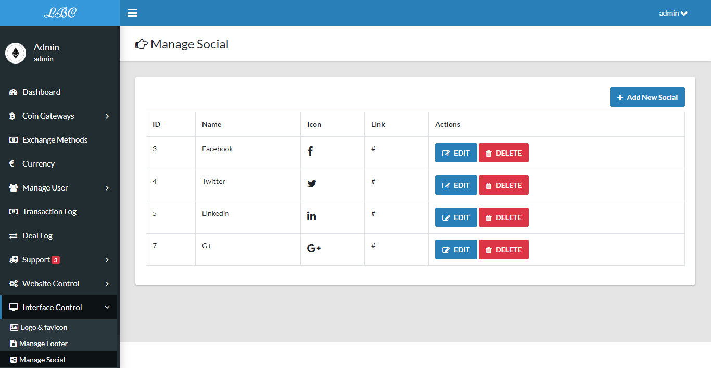Go to Transaction Log
The height and width of the screenshot is (368, 711).
(49, 212)
